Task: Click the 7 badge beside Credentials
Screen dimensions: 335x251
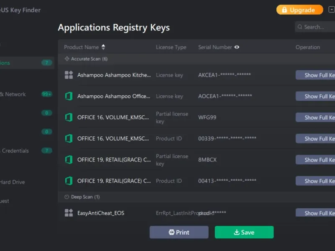Action: point(46,151)
